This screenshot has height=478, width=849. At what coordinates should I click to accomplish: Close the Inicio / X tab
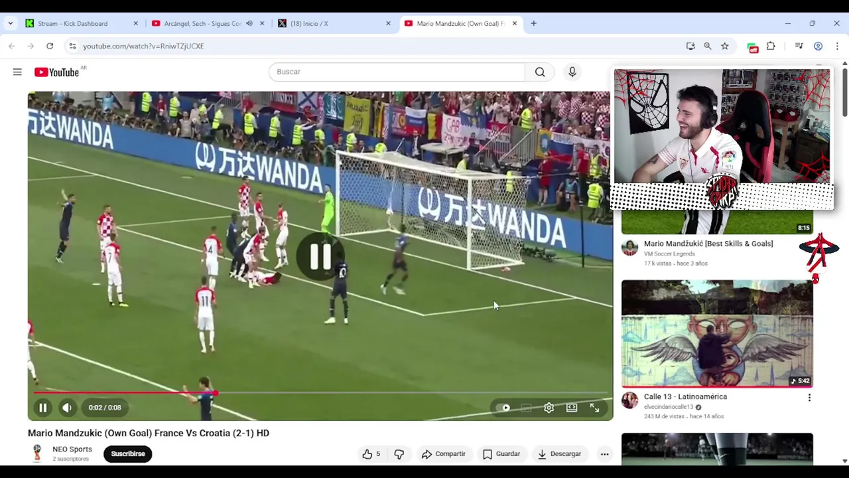[x=389, y=23]
